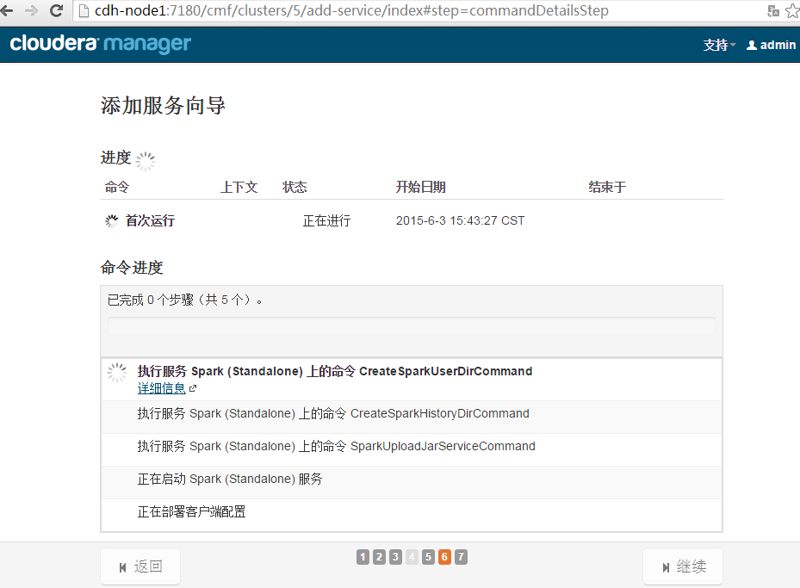Viewport: 800px width, 588px height.
Task: Select the 正在启动 Spark (Standalone) 服务 row
Action: point(412,482)
